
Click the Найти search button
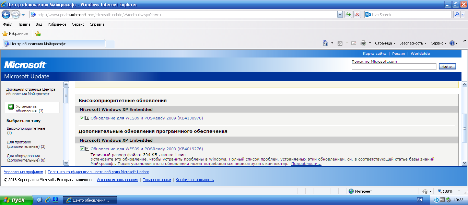(x=447, y=66)
